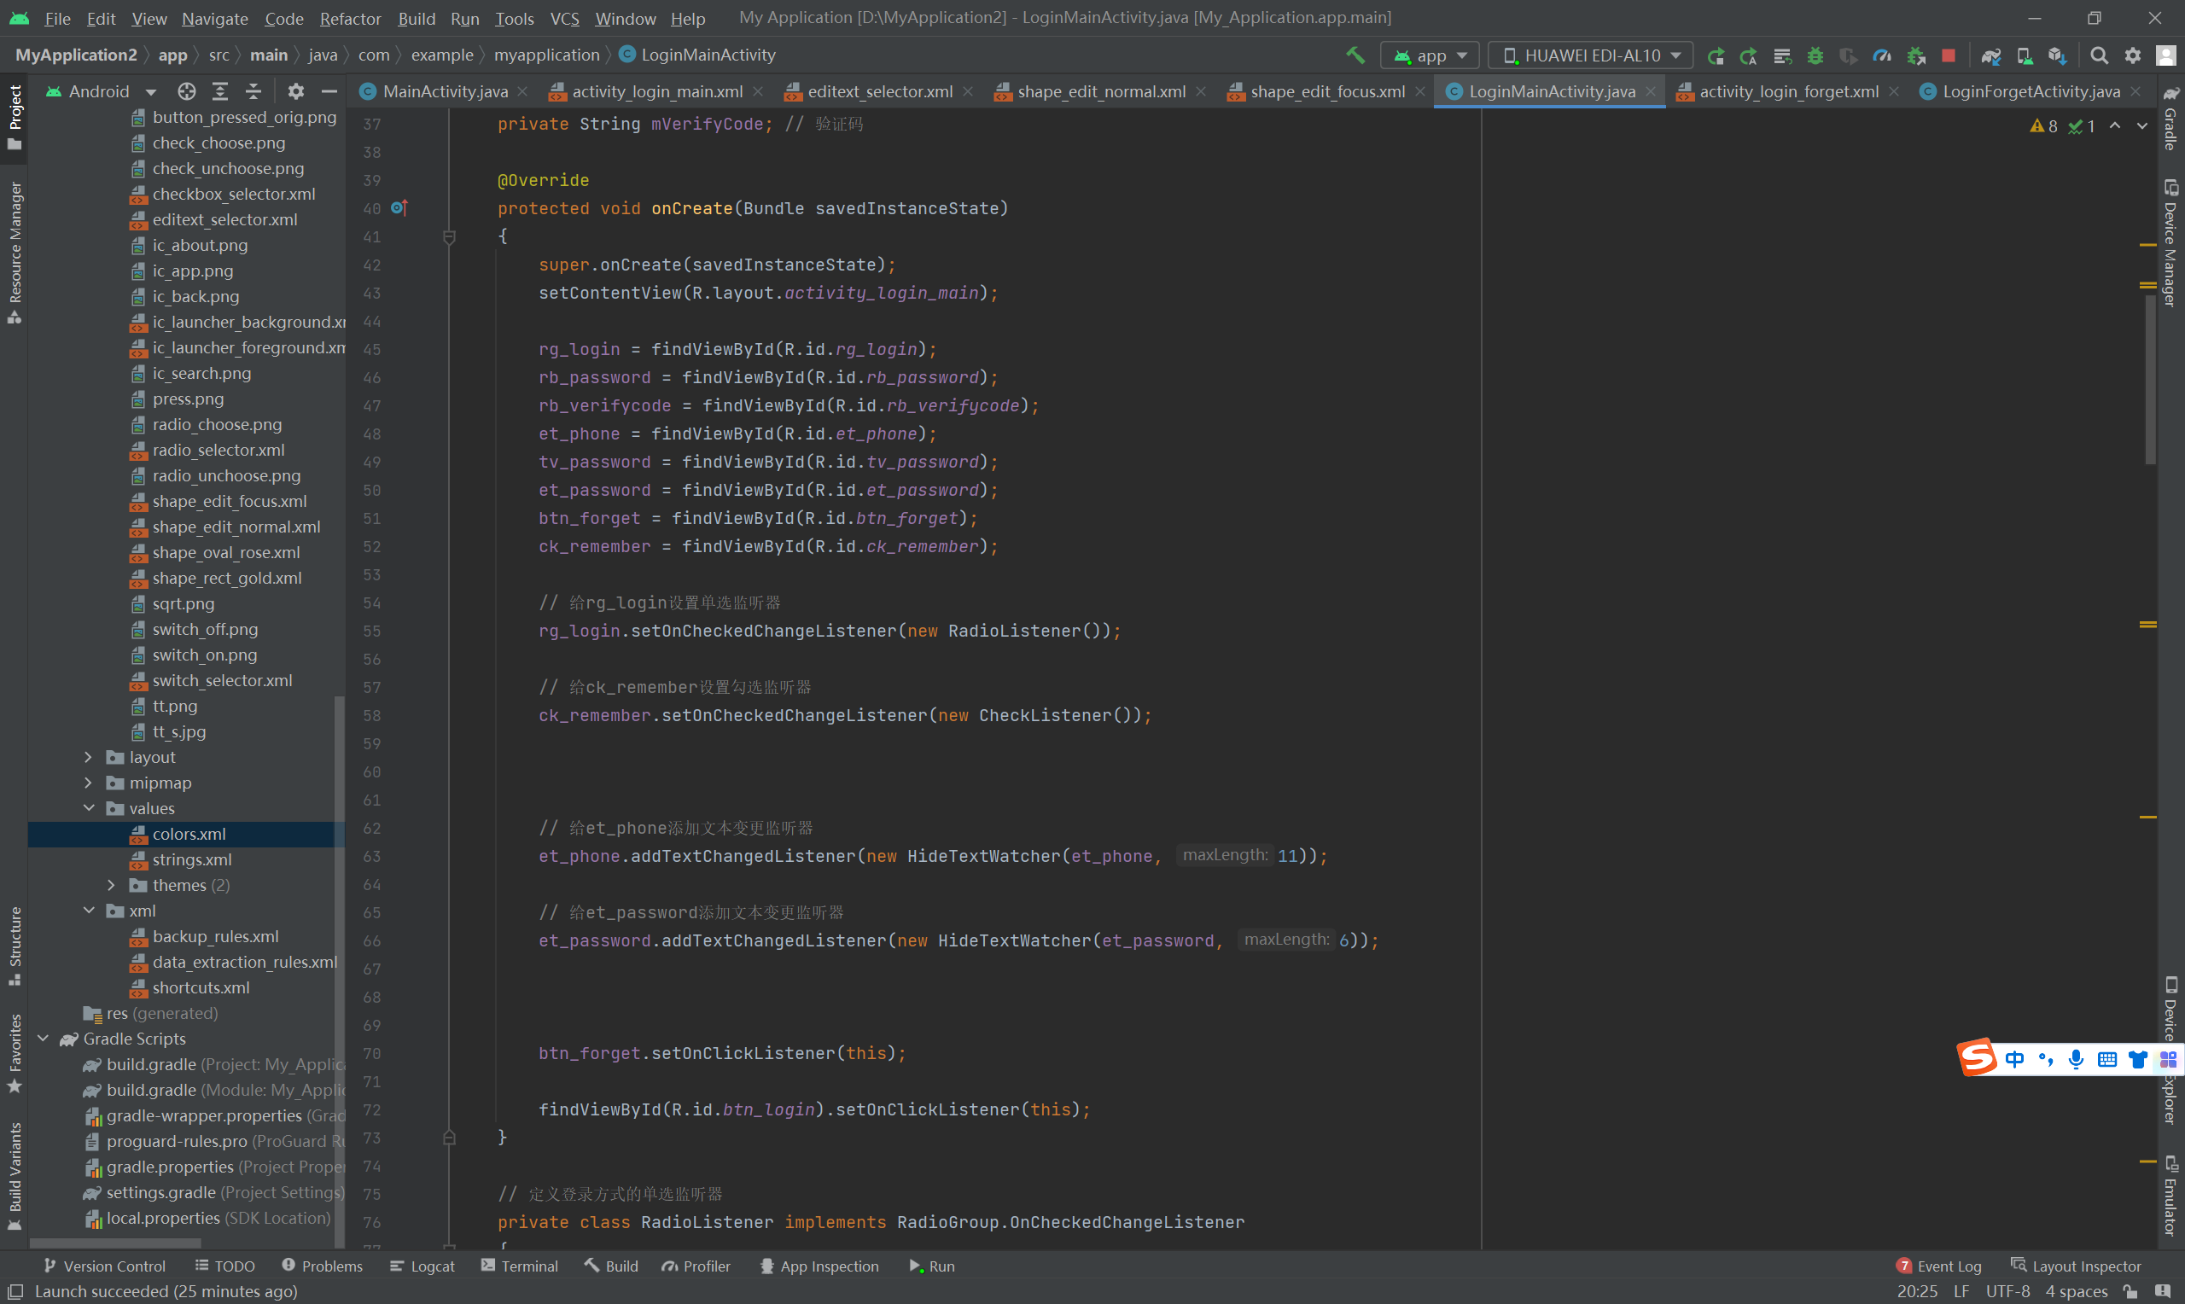
Task: Stop the running app with red square
Action: (1948, 55)
